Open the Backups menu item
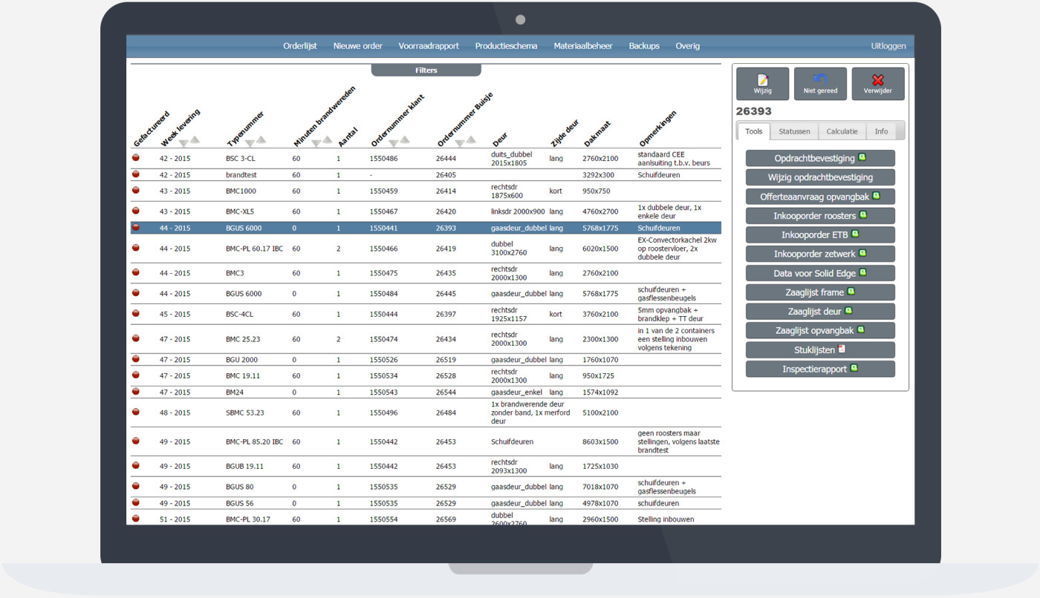 click(644, 46)
